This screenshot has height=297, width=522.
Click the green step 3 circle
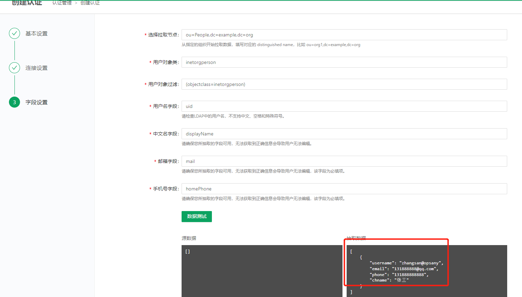(14, 102)
